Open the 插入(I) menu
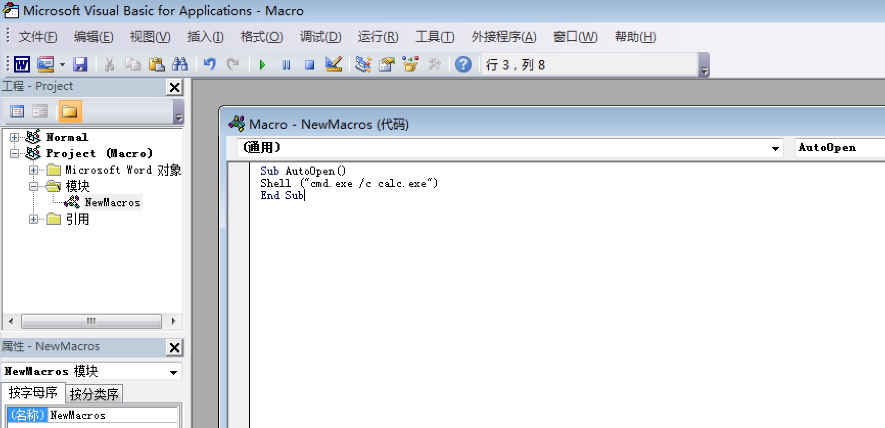Screen dimensions: 885x428 205,37
